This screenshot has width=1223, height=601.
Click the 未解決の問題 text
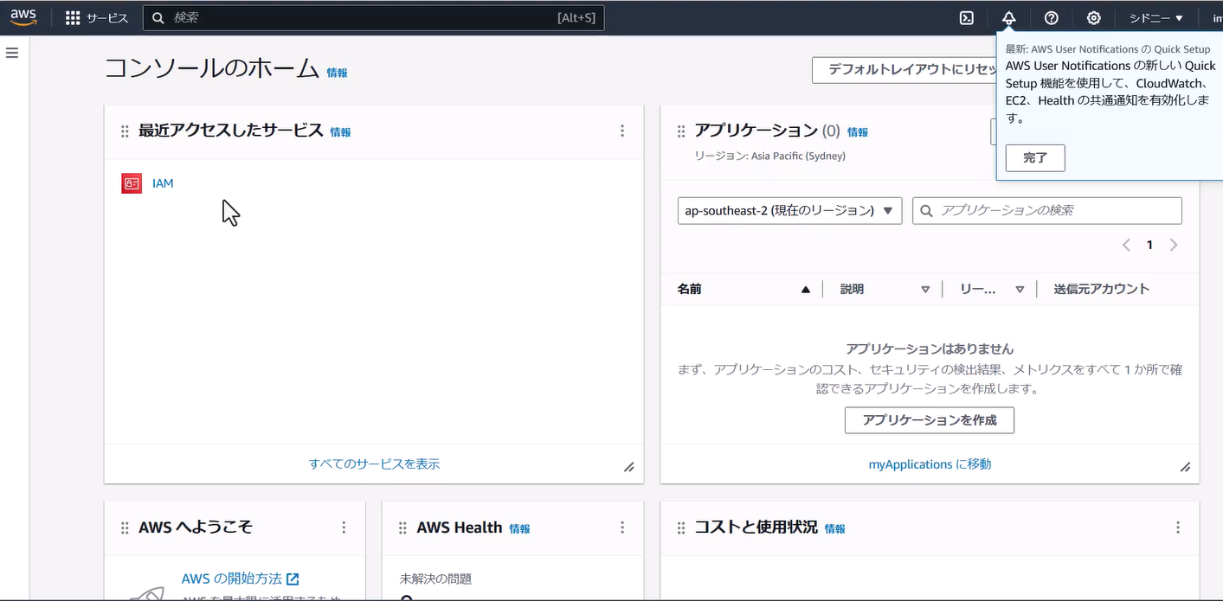[435, 579]
